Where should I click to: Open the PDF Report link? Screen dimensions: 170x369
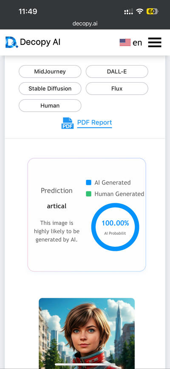coord(95,123)
